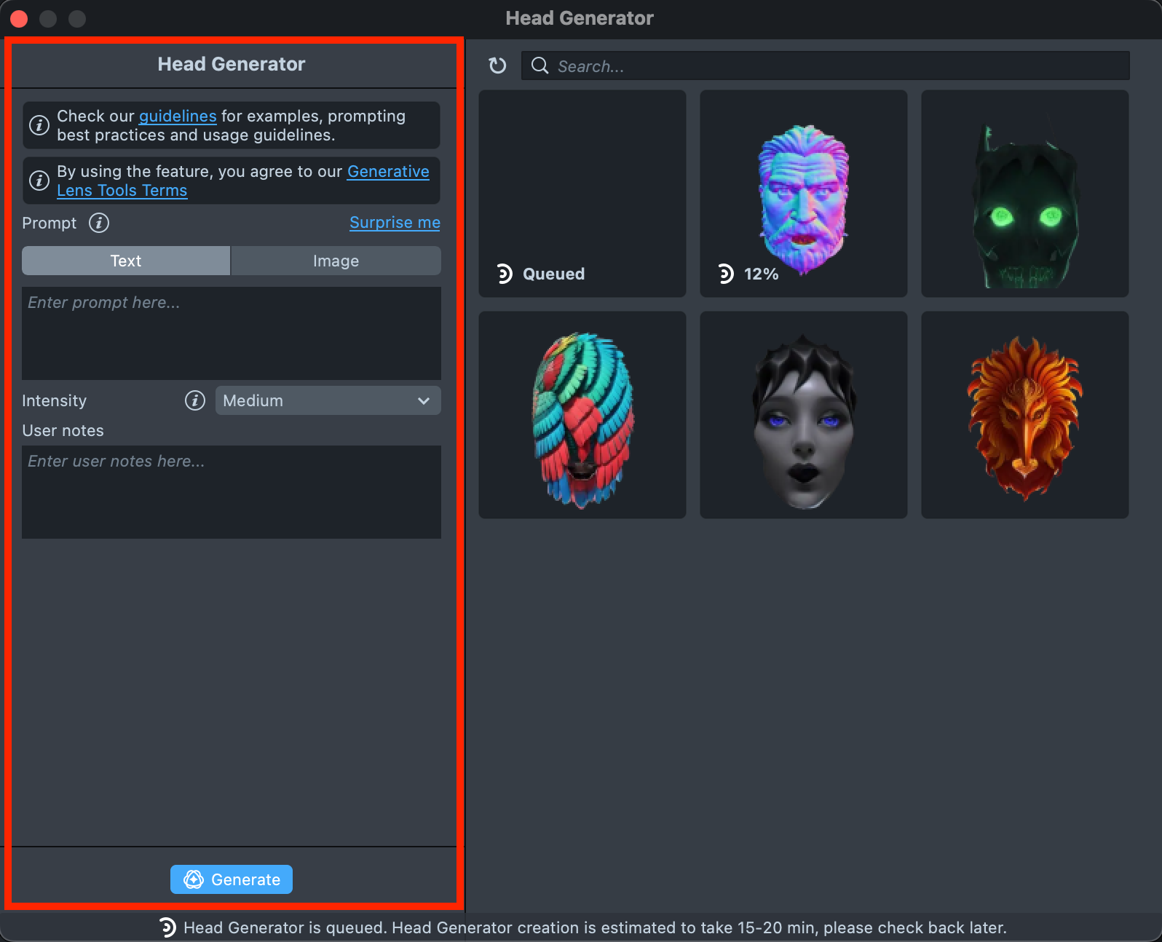Select the Queued head tile
The width and height of the screenshot is (1162, 942).
pyautogui.click(x=582, y=194)
